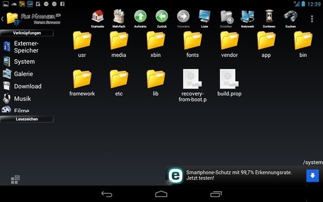This screenshot has height=202, width=323.
Task: Select the recovery-from-boot.p file
Action: click(x=192, y=85)
